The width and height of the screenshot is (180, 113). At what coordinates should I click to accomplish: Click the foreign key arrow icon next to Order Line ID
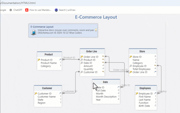(103, 56)
